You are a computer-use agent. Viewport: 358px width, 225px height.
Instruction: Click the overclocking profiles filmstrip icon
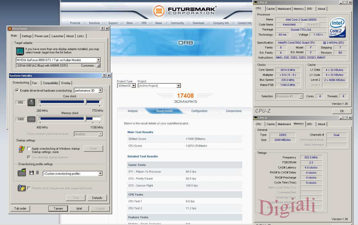point(22,173)
